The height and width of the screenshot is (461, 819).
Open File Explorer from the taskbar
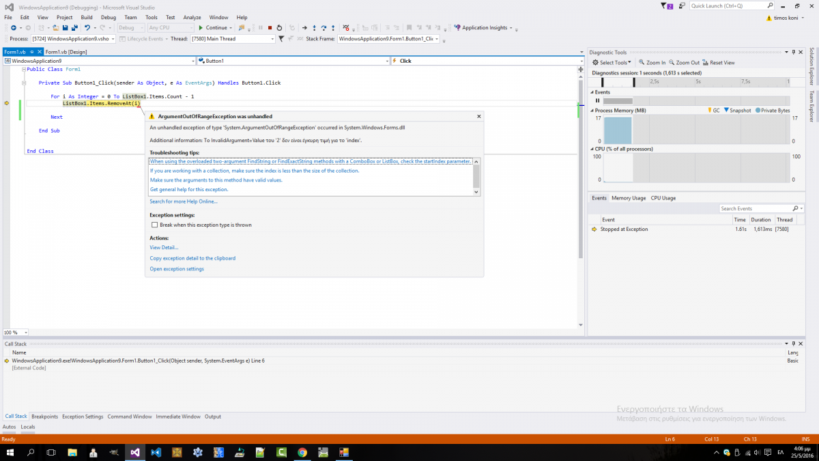tap(73, 452)
